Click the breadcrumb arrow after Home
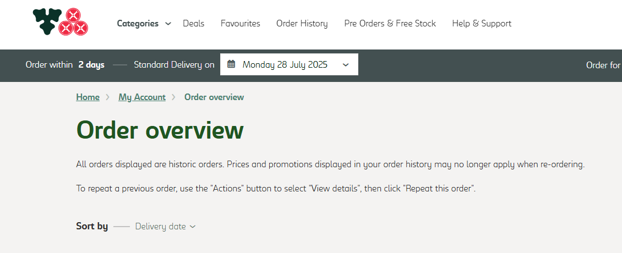 [107, 97]
